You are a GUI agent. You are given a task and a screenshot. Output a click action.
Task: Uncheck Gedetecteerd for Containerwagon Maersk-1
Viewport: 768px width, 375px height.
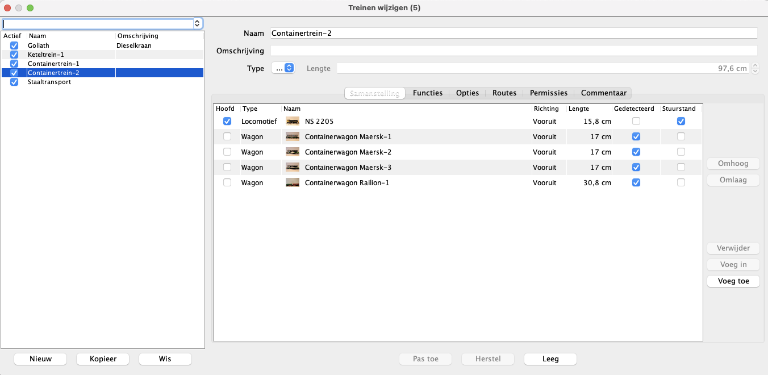(x=636, y=136)
